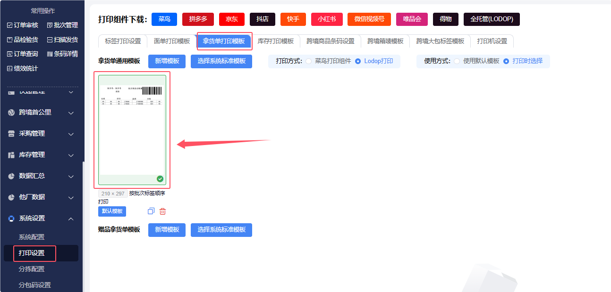Screen dimensions: 611x292
Task: Select Lodop打印 print method
Action: 374,61
